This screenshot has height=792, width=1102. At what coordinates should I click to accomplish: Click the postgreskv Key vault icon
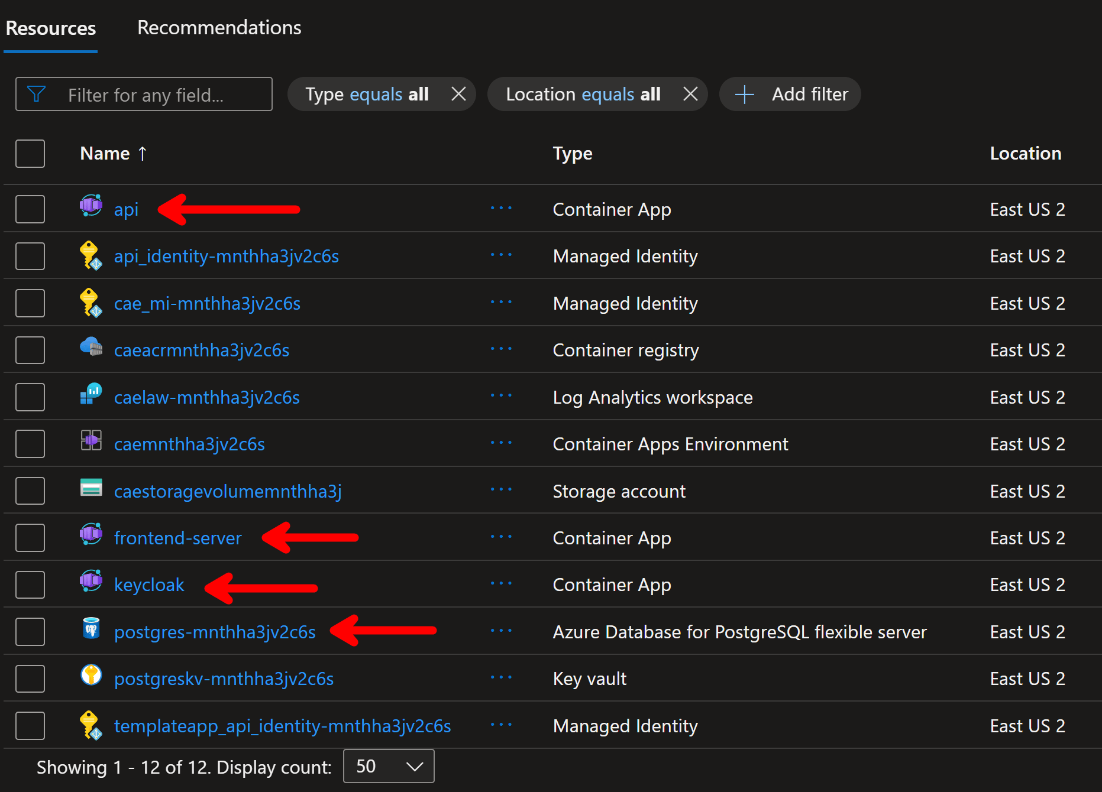coord(91,676)
